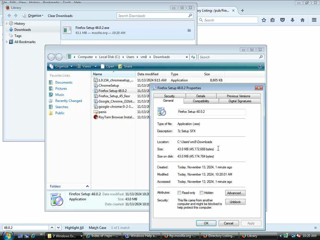Toggle the Read-only attribute checkbox
This screenshot has height=240, width=320.
click(x=179, y=193)
